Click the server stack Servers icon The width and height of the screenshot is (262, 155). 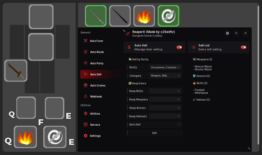coord(86,125)
